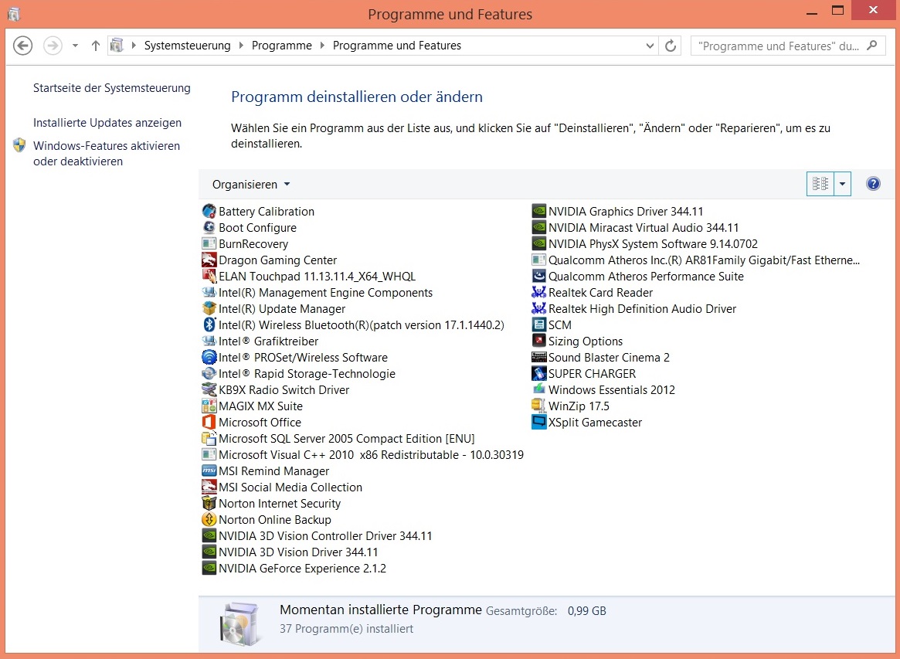Select the NVIDIA GeForce Experience icon

point(209,569)
